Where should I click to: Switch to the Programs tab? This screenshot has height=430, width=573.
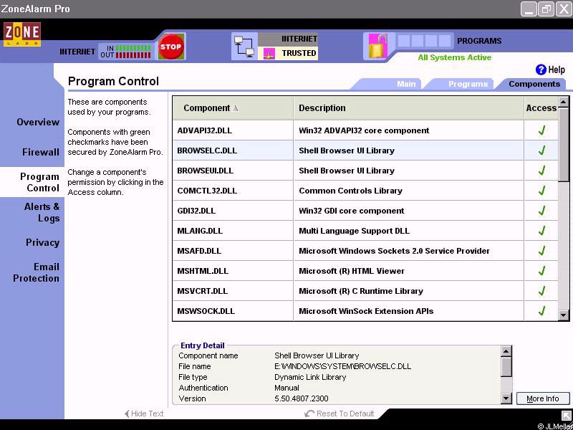(468, 84)
